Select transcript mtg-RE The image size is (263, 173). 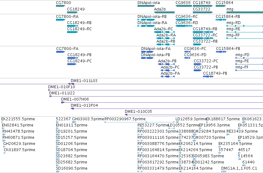coord(245,32)
